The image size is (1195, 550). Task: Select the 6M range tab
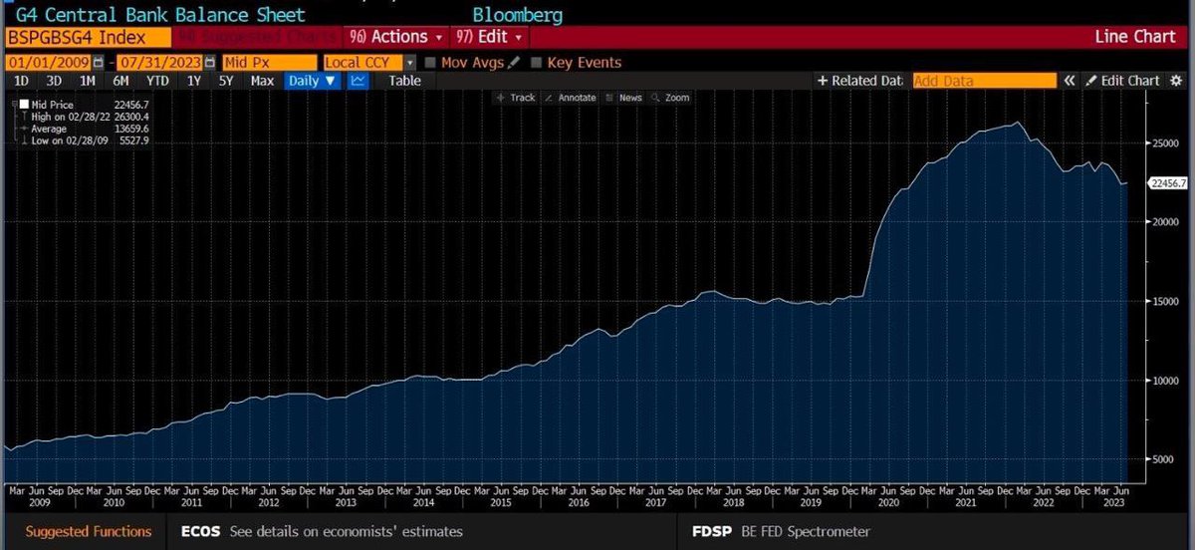click(120, 81)
